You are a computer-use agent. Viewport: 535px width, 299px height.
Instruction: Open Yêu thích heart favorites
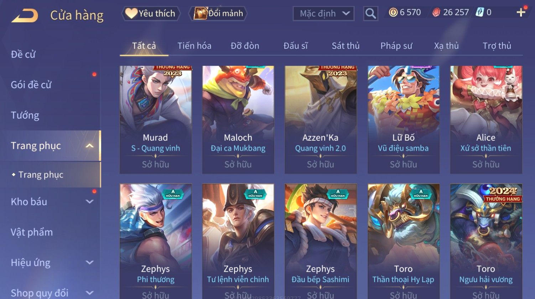tap(151, 13)
